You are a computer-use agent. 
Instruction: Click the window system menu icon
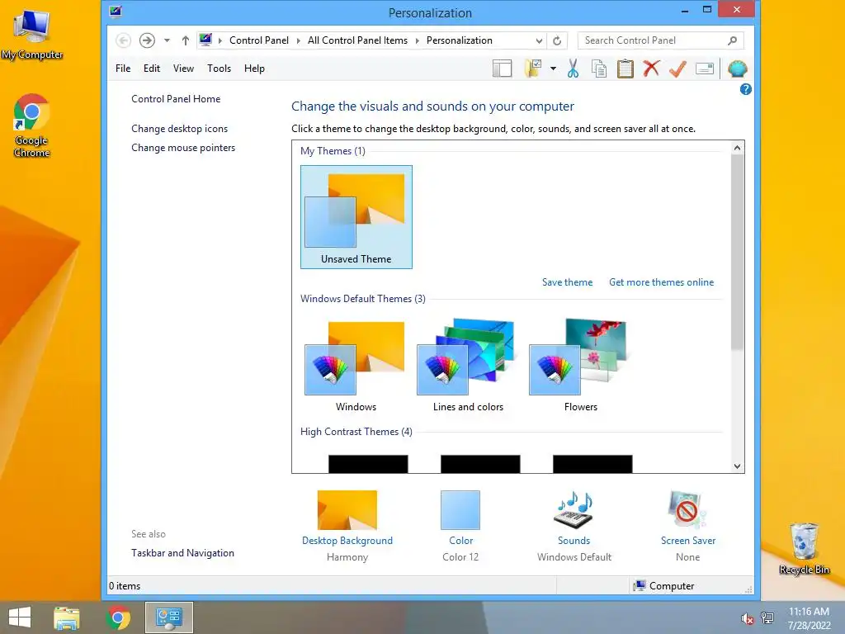coord(116,12)
